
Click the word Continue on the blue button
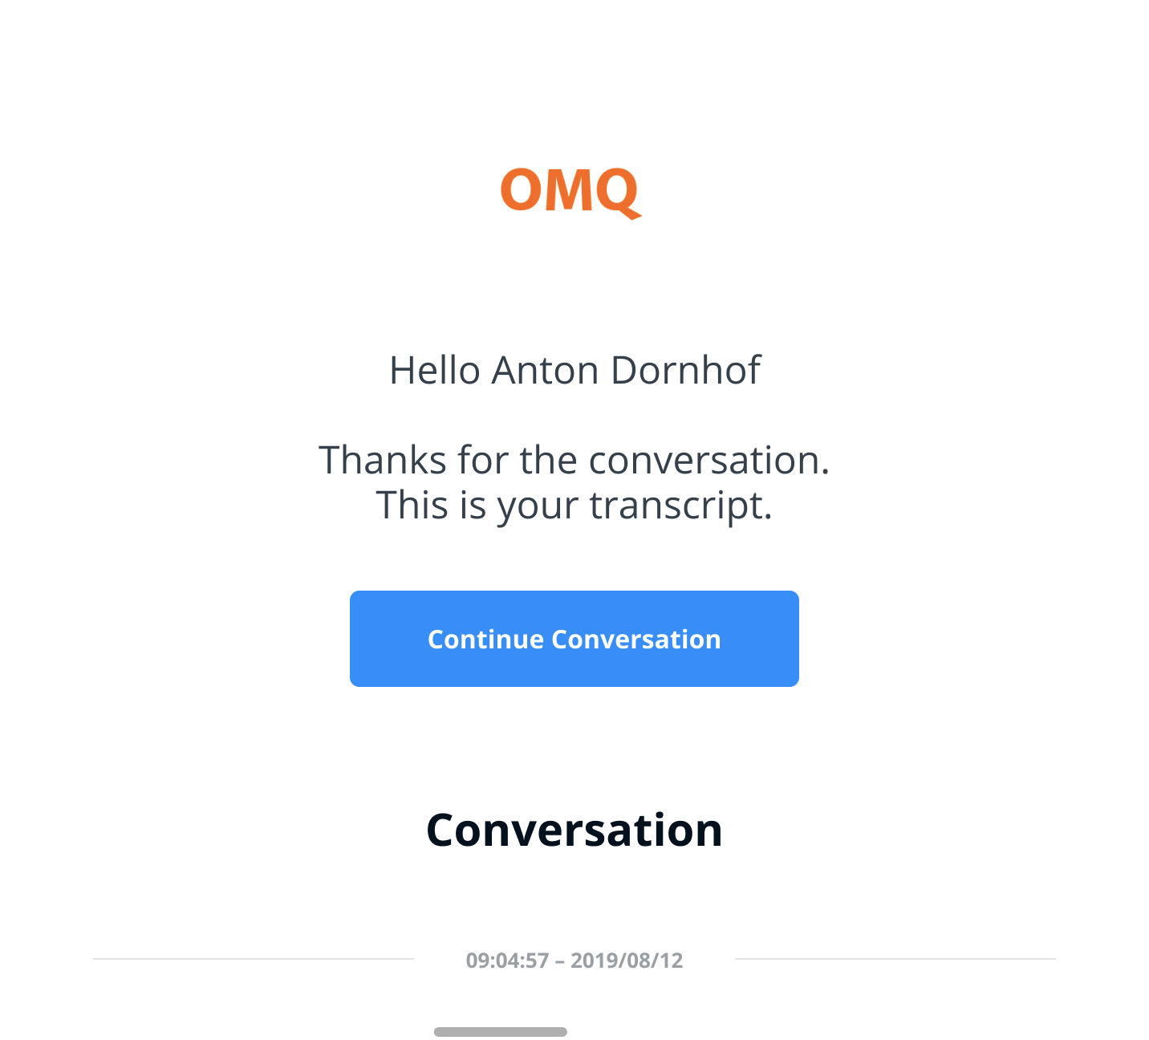[485, 640]
